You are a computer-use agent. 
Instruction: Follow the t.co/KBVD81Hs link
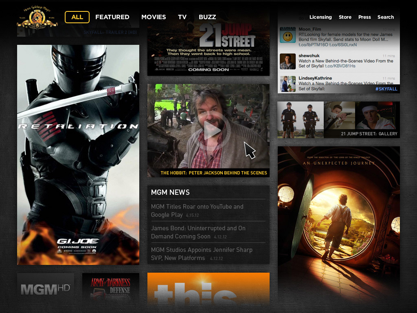click(340, 66)
